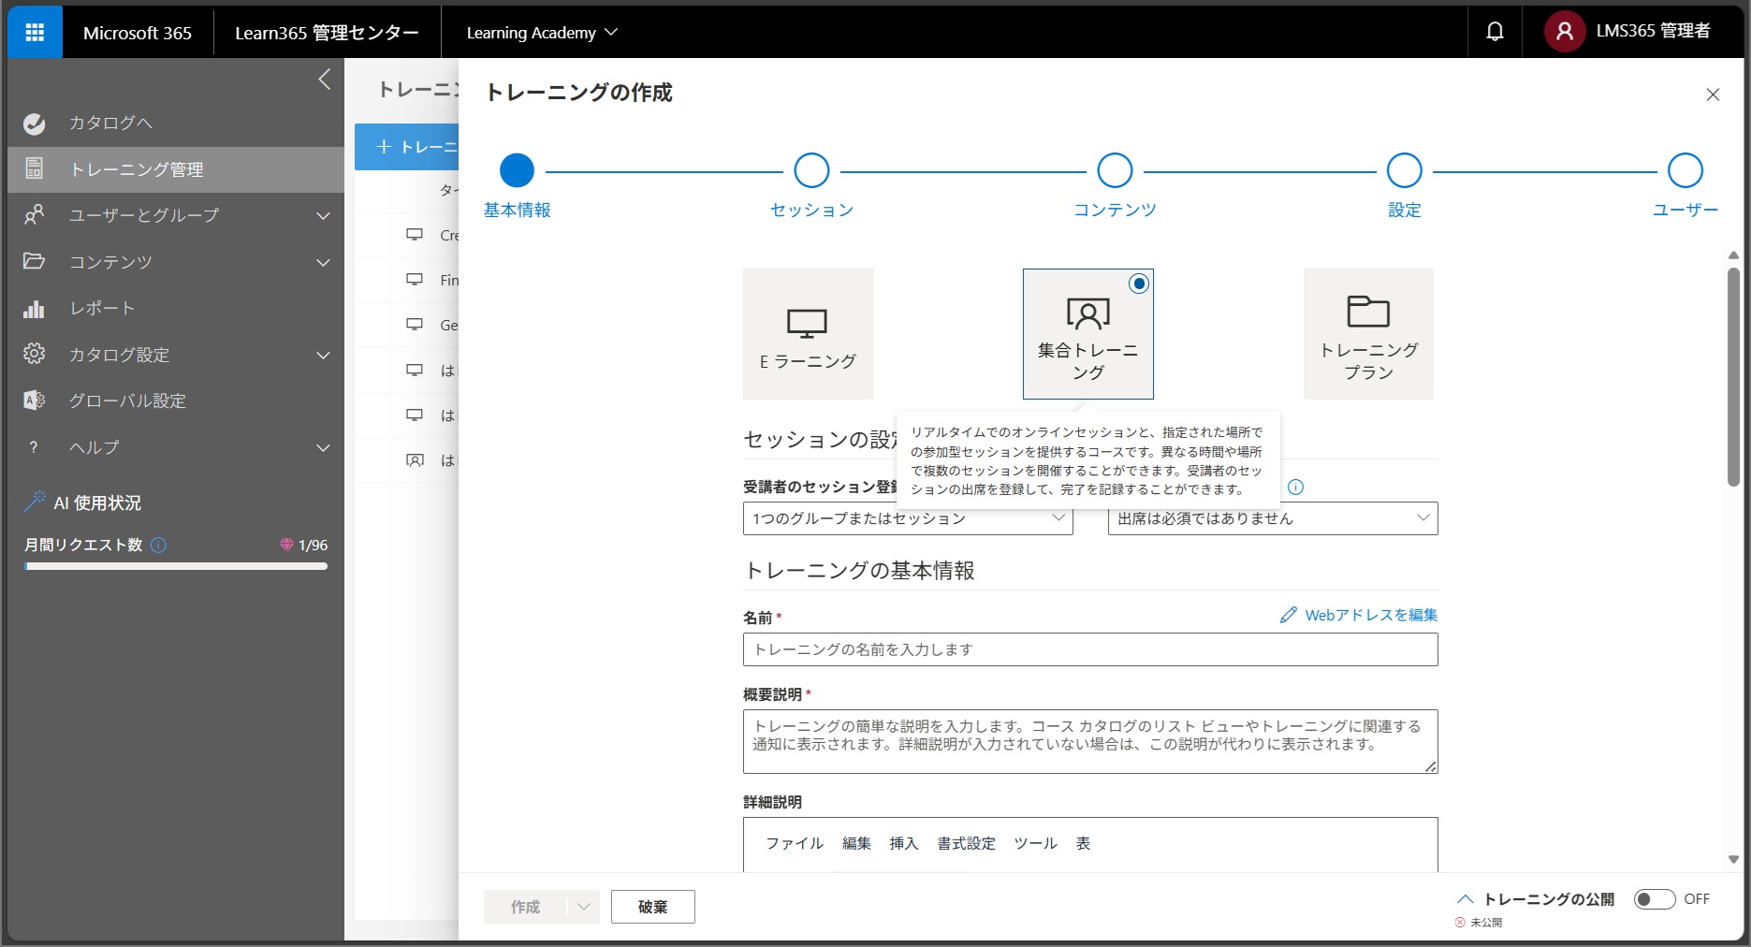1751x947 pixels.
Task: Click the monitor icon in the Ge row
Action: click(415, 325)
